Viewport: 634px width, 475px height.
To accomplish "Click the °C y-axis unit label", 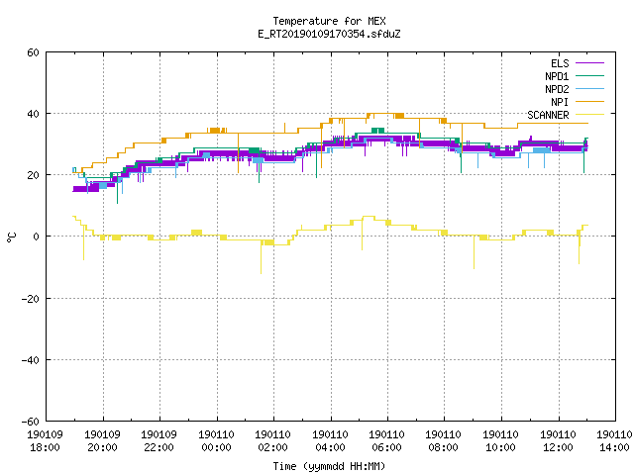I will click(11, 237).
